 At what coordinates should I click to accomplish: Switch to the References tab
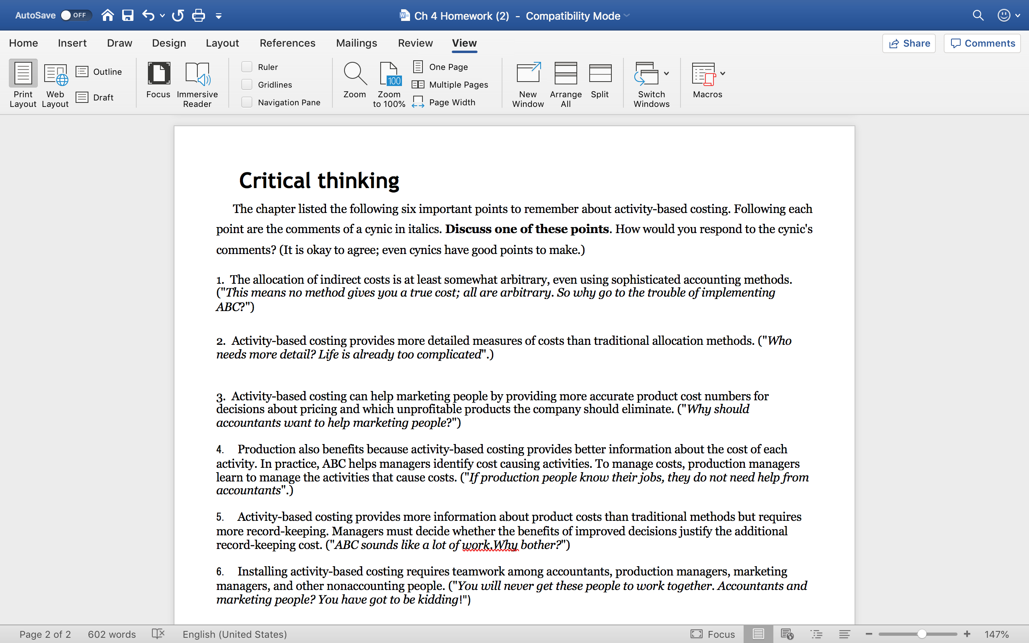click(x=287, y=43)
